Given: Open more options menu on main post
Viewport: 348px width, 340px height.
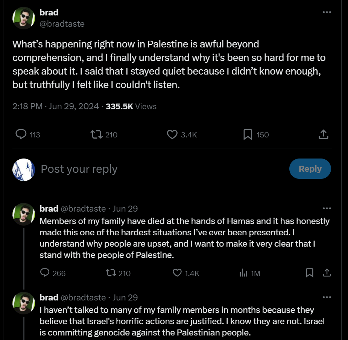Looking at the screenshot, I should pos(327,12).
